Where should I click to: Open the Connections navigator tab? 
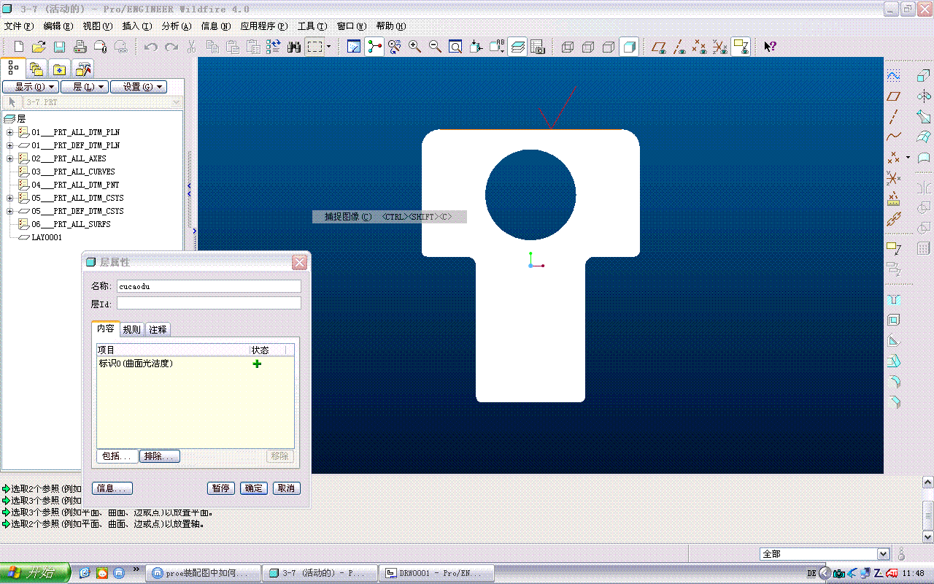click(84, 69)
